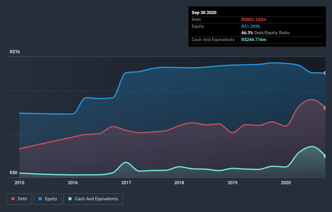Click the teal Cash data point marker at chart end
332x212 pixels.
click(x=325, y=156)
